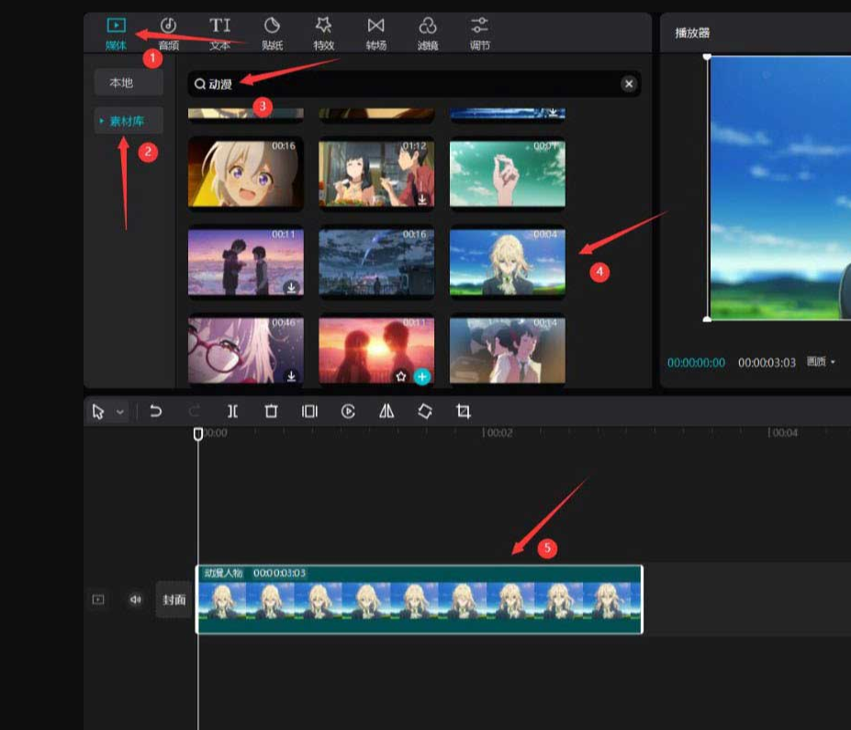Switch to the 文本 (Text) tab

(x=219, y=34)
